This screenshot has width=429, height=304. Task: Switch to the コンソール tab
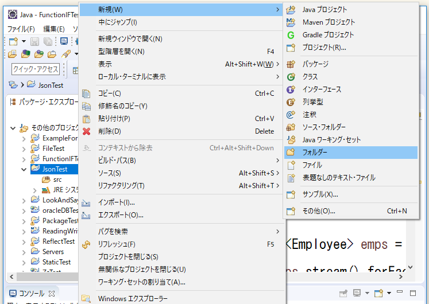pos(32,294)
